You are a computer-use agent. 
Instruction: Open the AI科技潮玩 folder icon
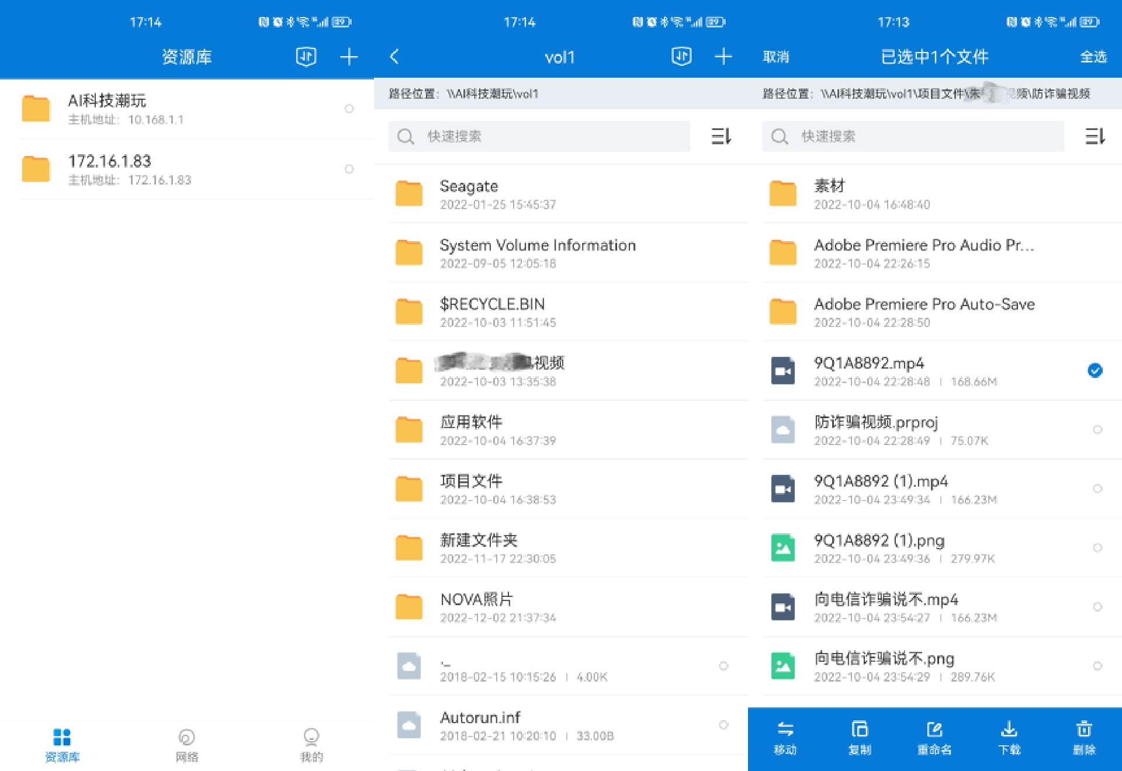click(x=36, y=109)
